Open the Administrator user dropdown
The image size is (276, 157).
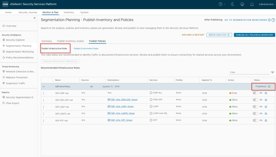point(266,4)
